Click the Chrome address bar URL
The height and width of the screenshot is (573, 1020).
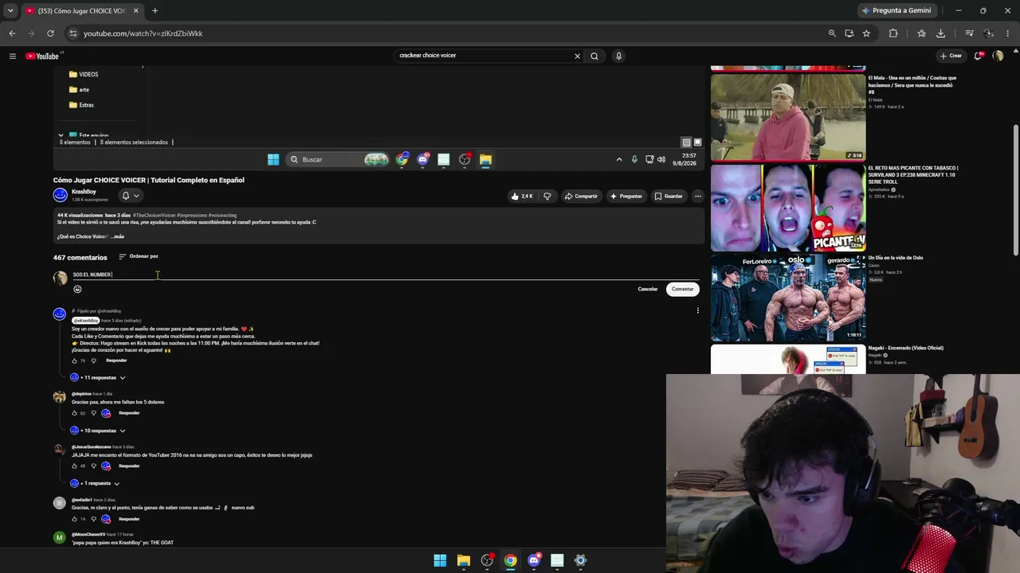pos(143,33)
